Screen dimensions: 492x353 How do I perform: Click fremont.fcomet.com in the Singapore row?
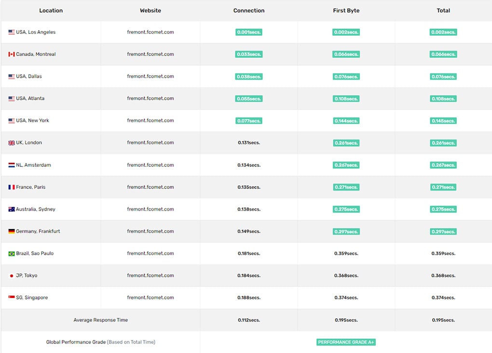point(150,298)
